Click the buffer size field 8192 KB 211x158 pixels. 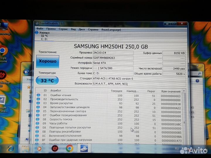coord(174,53)
